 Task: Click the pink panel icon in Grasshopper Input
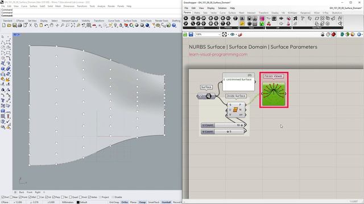(x=262, y=18)
